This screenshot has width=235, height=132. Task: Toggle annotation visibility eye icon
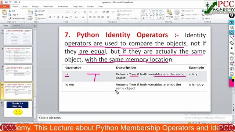tap(232, 22)
